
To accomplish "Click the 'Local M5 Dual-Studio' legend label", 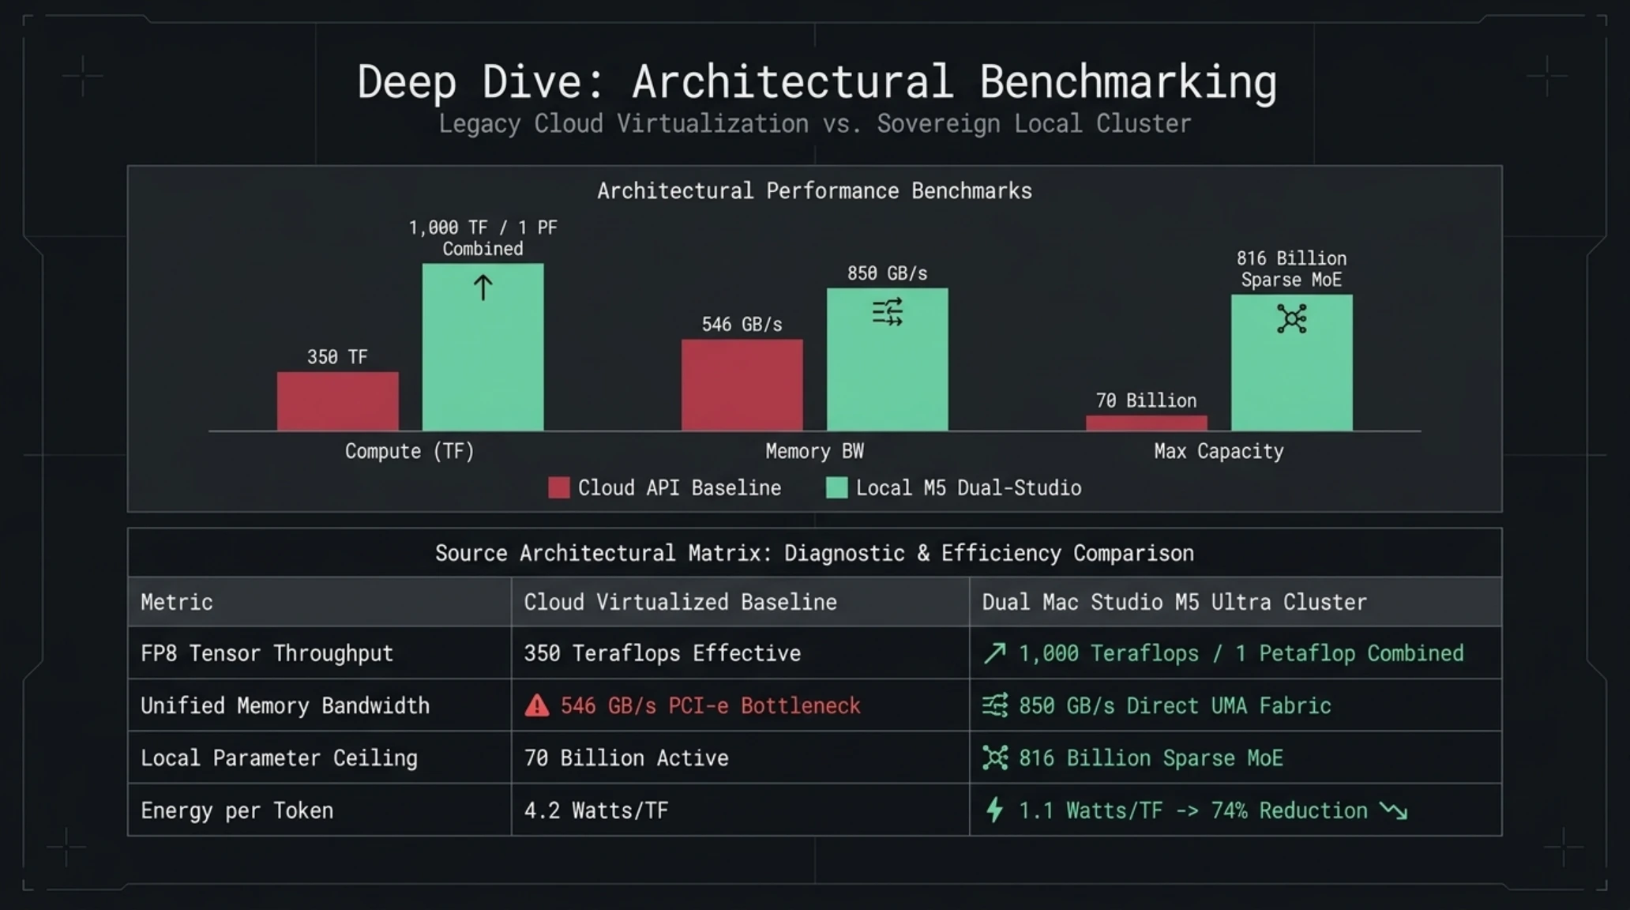I will (968, 488).
